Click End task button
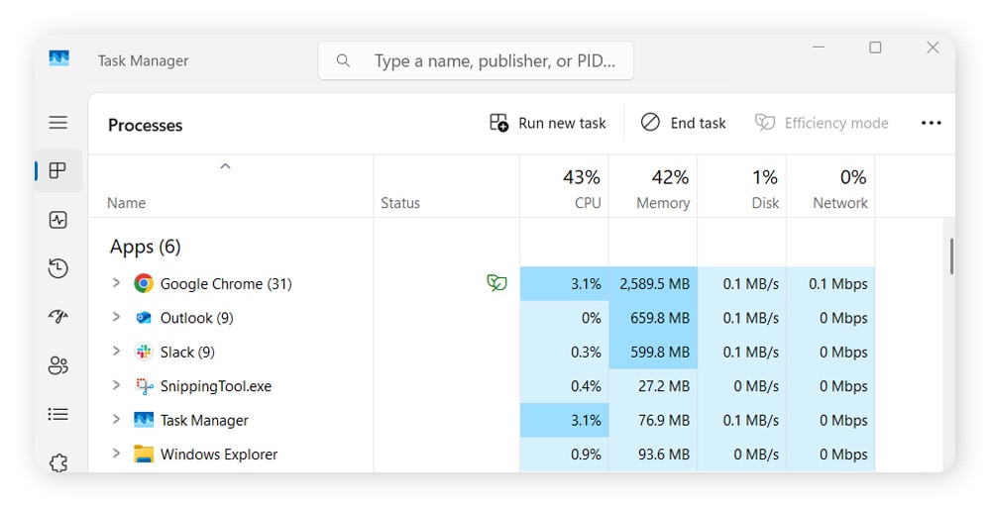Viewport: 991px width, 508px height. click(683, 123)
